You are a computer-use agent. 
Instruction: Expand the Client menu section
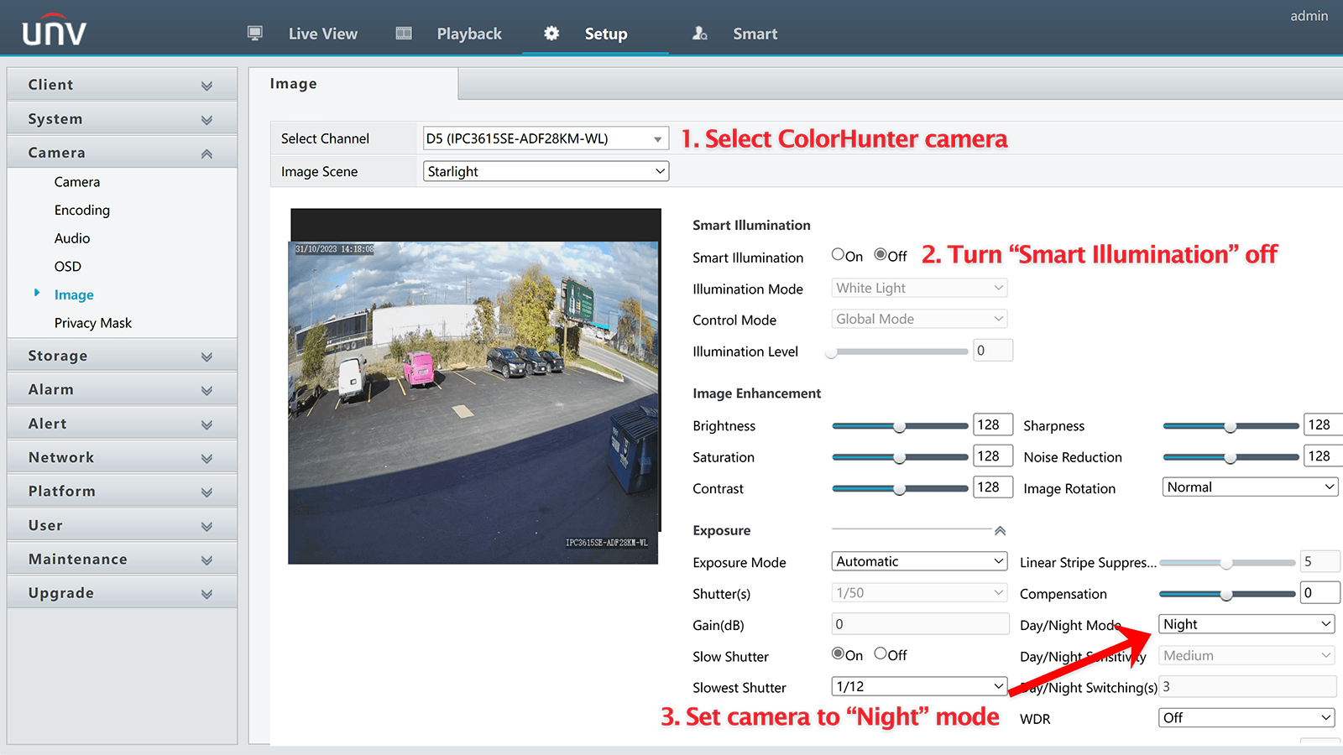(x=122, y=85)
